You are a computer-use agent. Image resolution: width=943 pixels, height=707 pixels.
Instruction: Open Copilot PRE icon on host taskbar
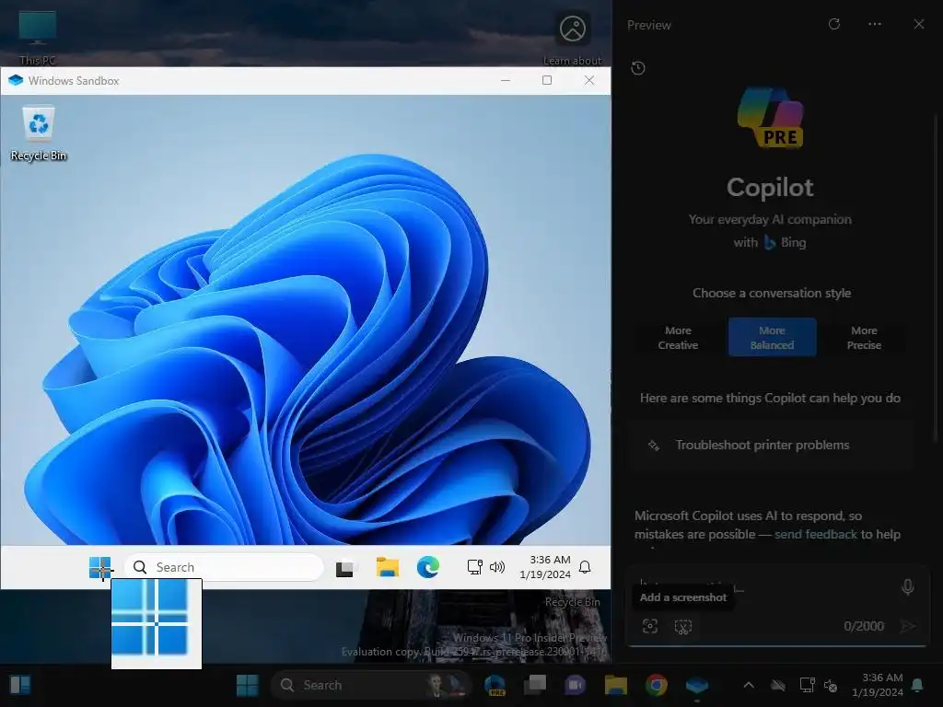495,685
